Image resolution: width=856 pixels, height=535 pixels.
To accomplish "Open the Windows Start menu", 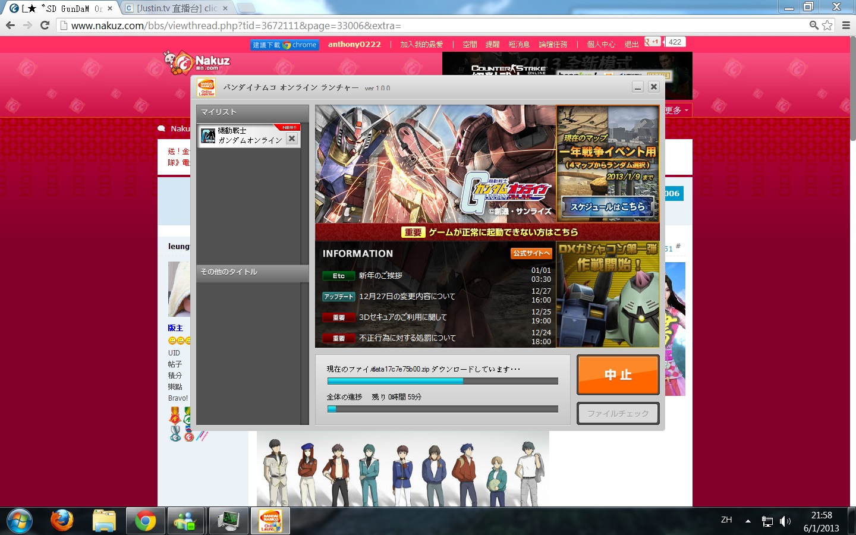I will (20, 521).
